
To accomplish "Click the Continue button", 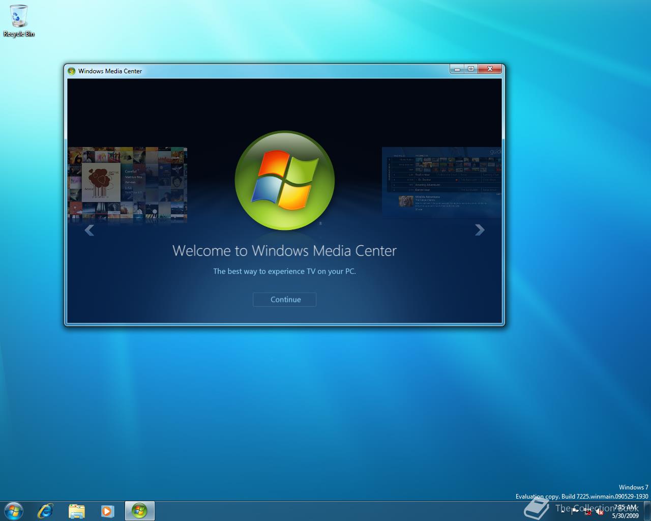I will tap(284, 300).
